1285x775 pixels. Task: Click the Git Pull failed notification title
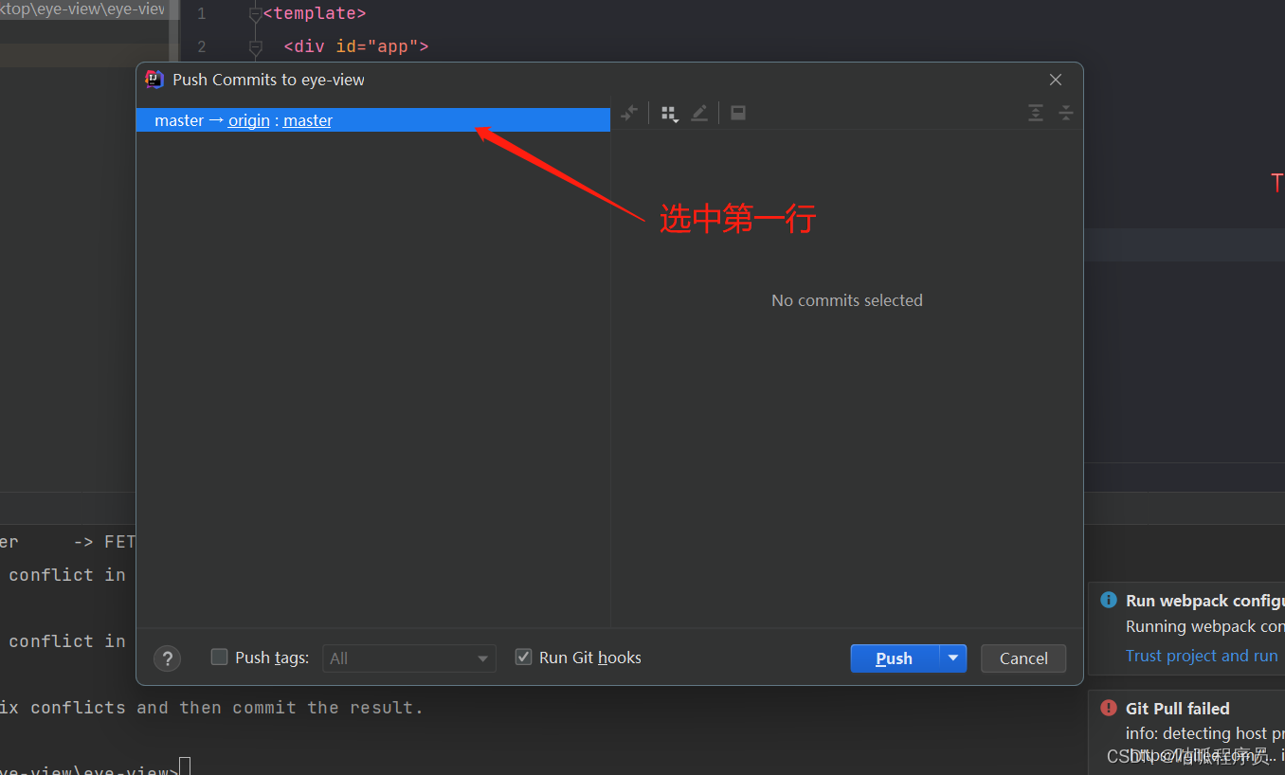click(x=1178, y=709)
